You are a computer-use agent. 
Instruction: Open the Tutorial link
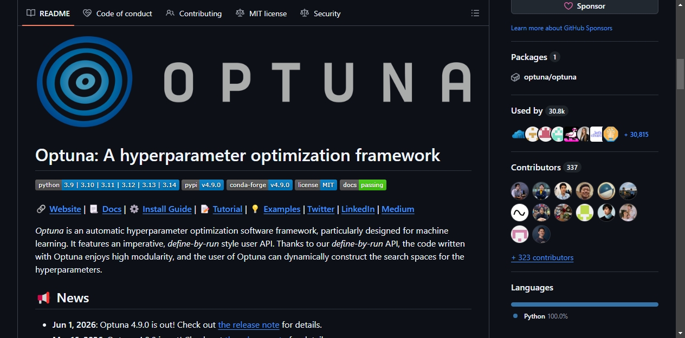click(228, 209)
